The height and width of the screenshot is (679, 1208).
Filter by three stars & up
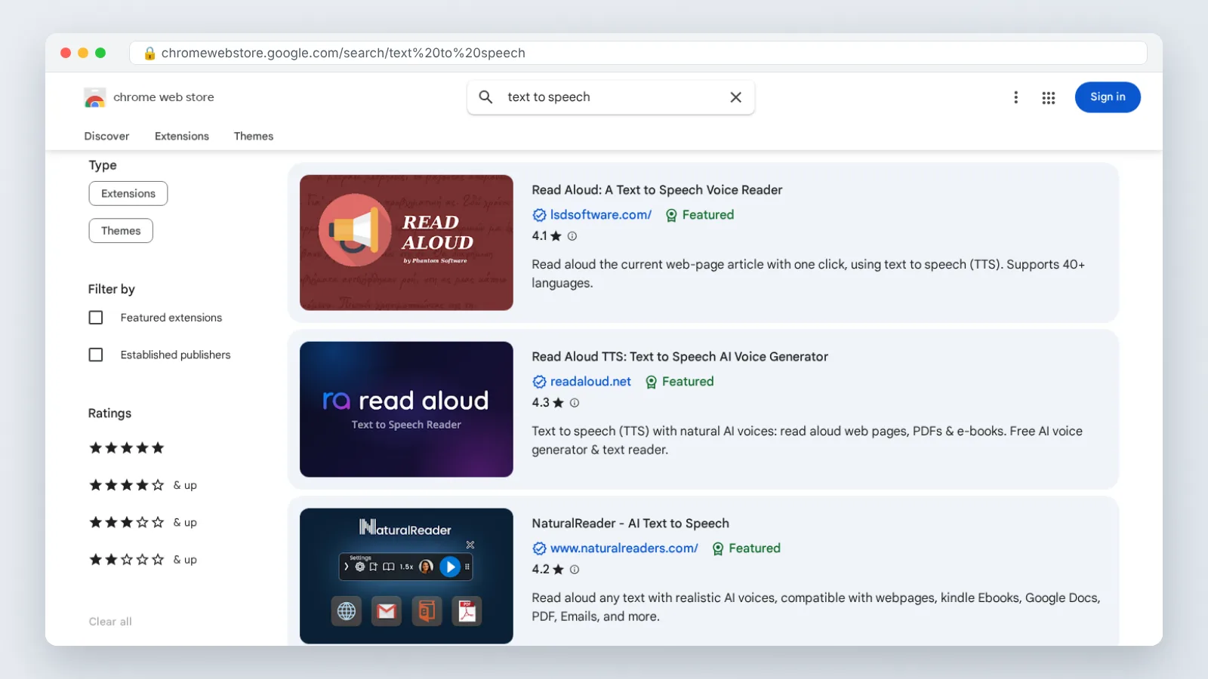143,522
